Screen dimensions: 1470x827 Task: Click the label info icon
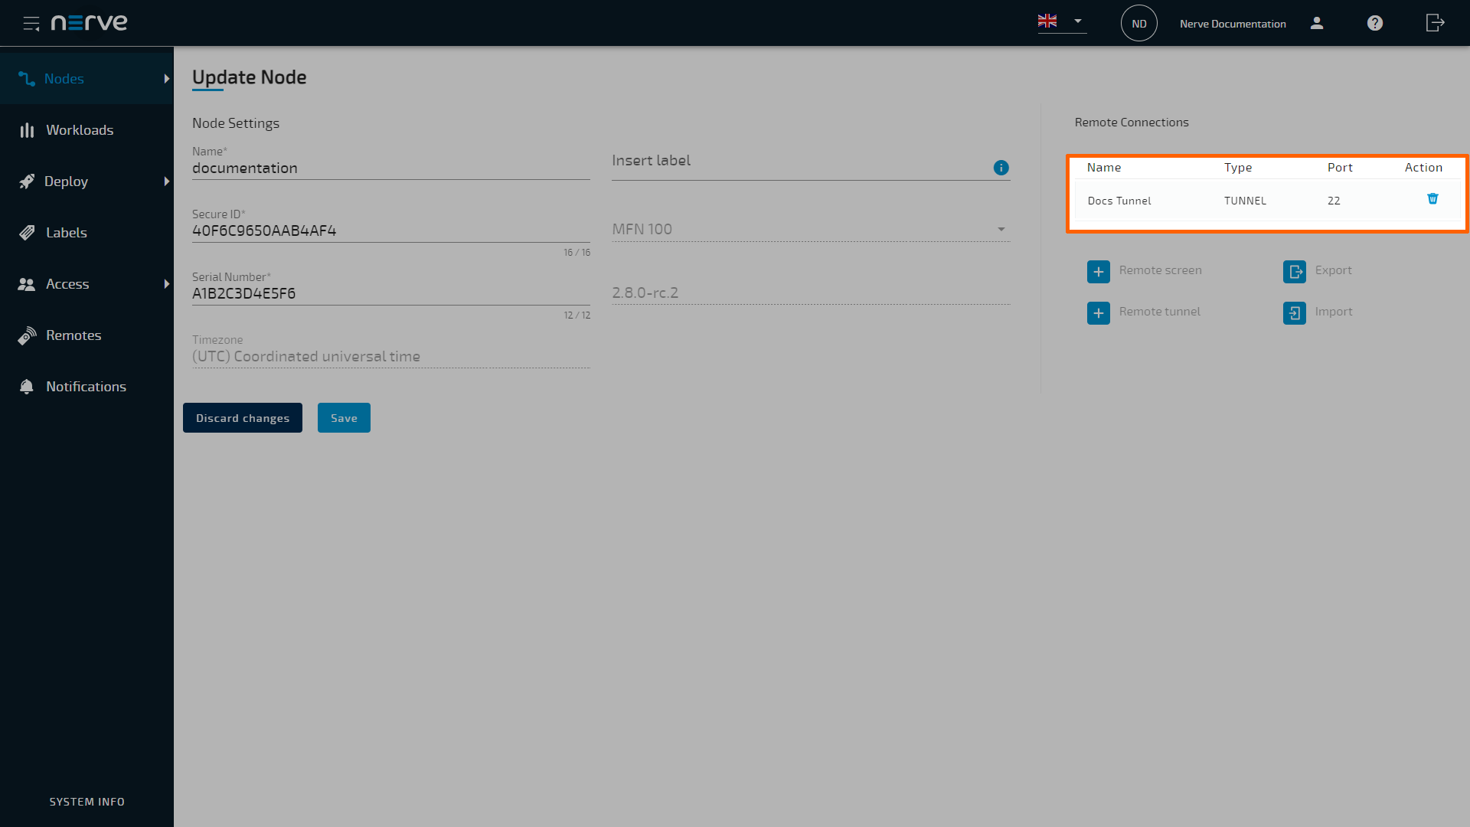(x=1001, y=168)
